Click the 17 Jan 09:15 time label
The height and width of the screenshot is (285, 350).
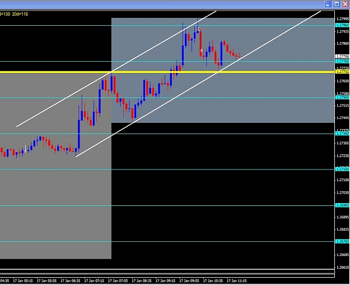(165, 281)
